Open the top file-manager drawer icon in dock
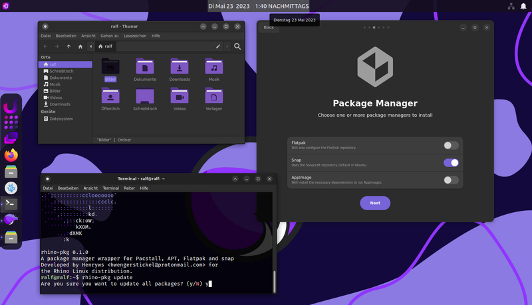Viewport: 532px width, 305px height. click(11, 172)
